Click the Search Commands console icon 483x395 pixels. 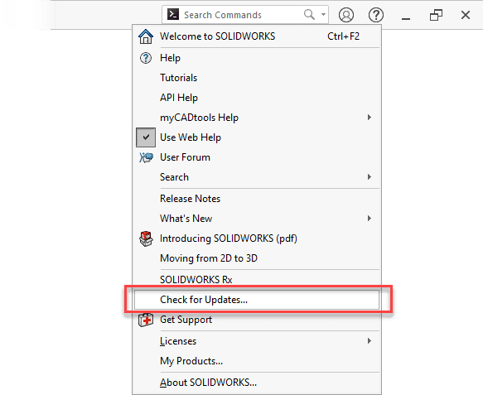173,14
